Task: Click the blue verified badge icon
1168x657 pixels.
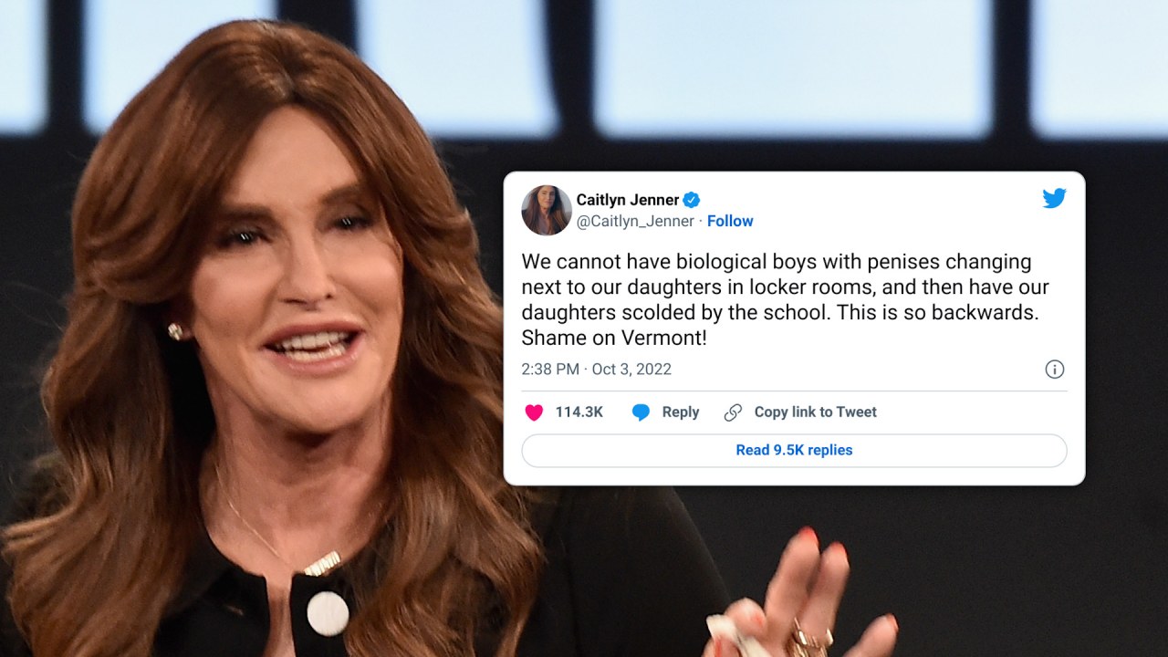Action: (692, 200)
